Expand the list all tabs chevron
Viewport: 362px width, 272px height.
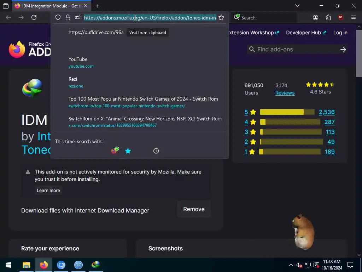297,6
